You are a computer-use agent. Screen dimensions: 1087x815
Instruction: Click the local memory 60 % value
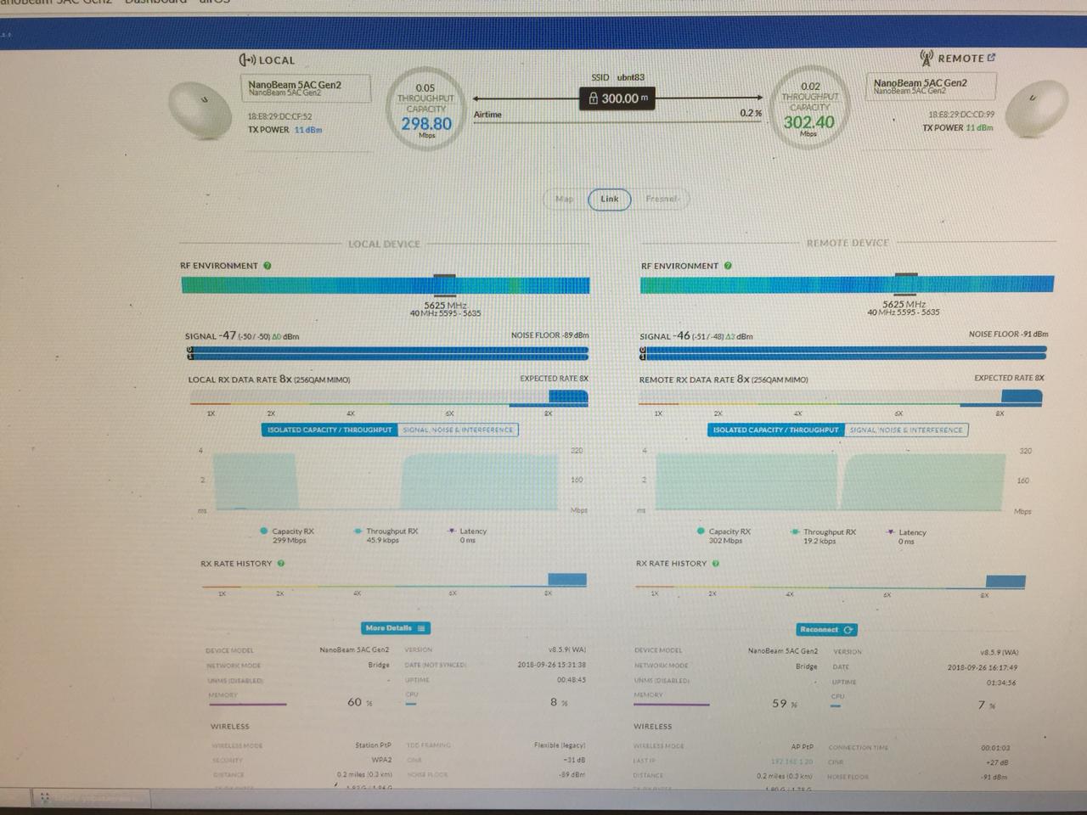(x=360, y=702)
